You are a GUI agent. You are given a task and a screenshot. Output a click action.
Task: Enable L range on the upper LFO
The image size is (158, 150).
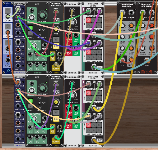pos(30,33)
